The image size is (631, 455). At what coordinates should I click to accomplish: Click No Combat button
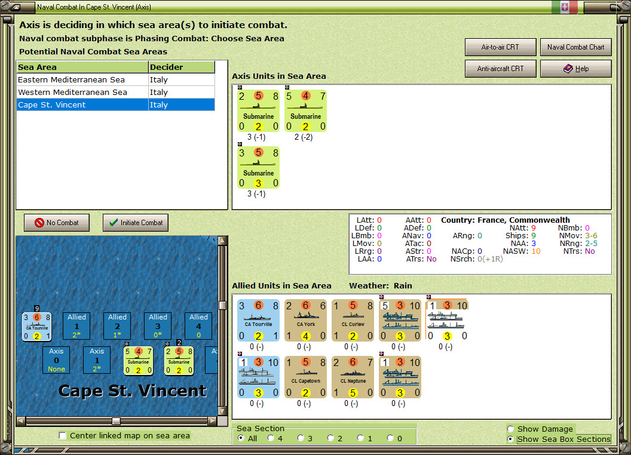pos(57,223)
